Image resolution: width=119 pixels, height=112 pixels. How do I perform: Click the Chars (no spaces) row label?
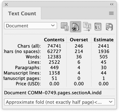coord(22,51)
